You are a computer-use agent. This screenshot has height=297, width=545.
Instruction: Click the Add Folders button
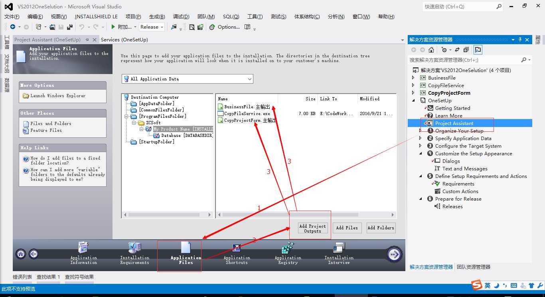[x=381, y=228]
